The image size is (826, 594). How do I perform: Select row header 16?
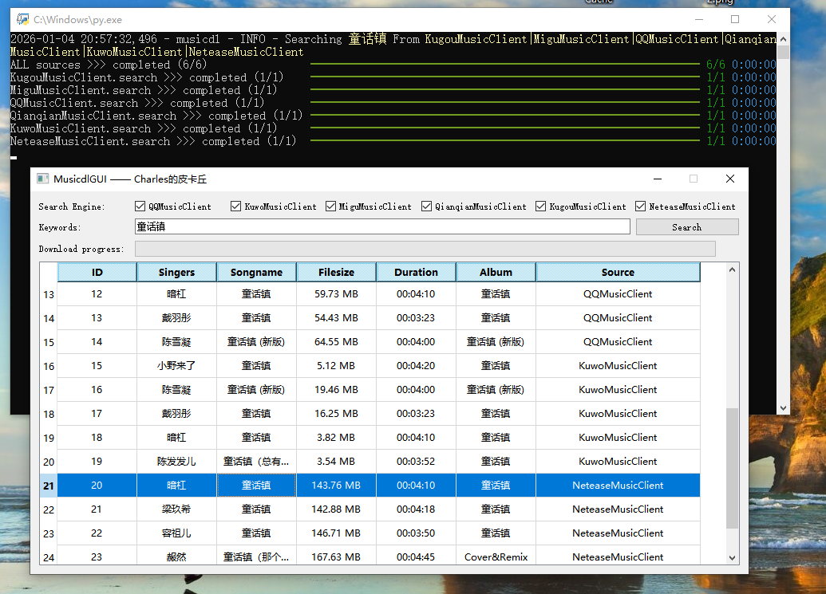pos(49,366)
